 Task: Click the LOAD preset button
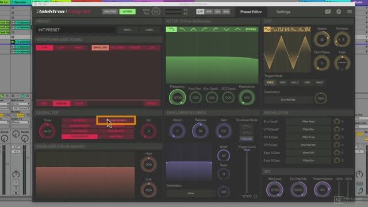point(149,30)
